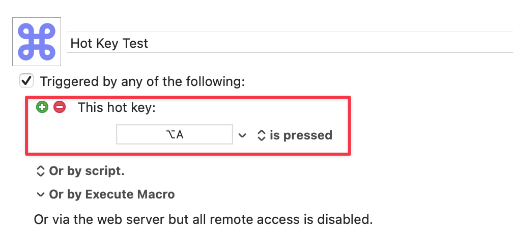Click the ⌥A hot key input box
513x228 pixels.
pyautogui.click(x=175, y=135)
